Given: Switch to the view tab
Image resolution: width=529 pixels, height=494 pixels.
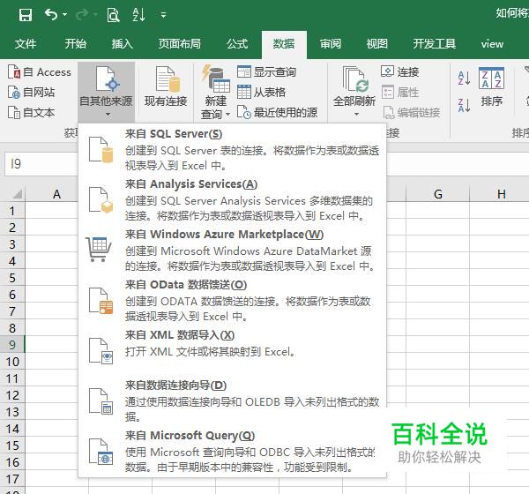Looking at the screenshot, I should pyautogui.click(x=492, y=44).
